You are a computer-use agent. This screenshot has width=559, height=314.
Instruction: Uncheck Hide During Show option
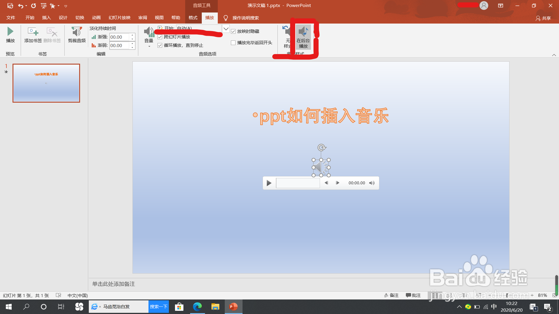click(233, 31)
